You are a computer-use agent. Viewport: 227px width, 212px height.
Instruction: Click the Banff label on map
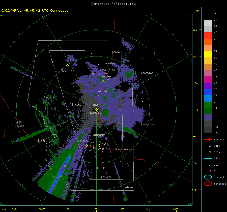(42, 140)
